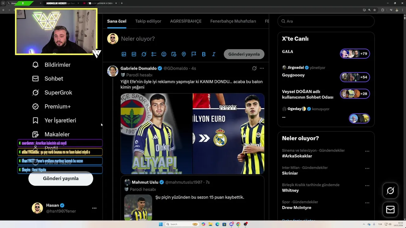Open Whitney trending topic
The width and height of the screenshot is (406, 228).
(x=290, y=190)
